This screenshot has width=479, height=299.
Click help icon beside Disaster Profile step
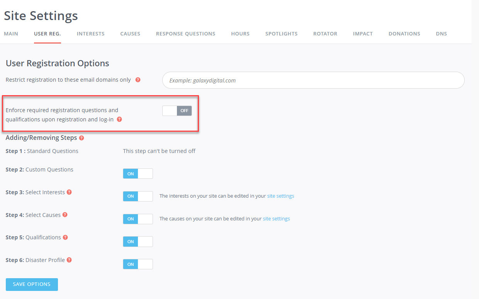coord(69,260)
